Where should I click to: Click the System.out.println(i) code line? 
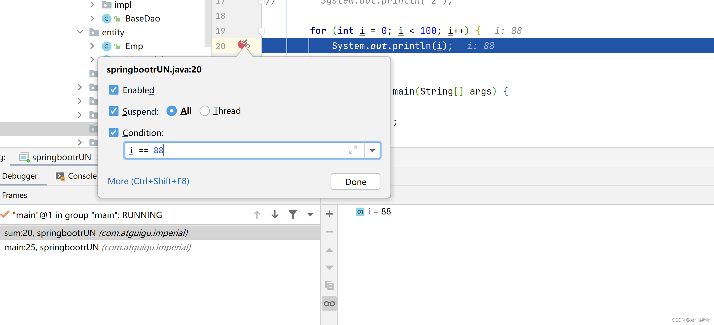tap(392, 46)
